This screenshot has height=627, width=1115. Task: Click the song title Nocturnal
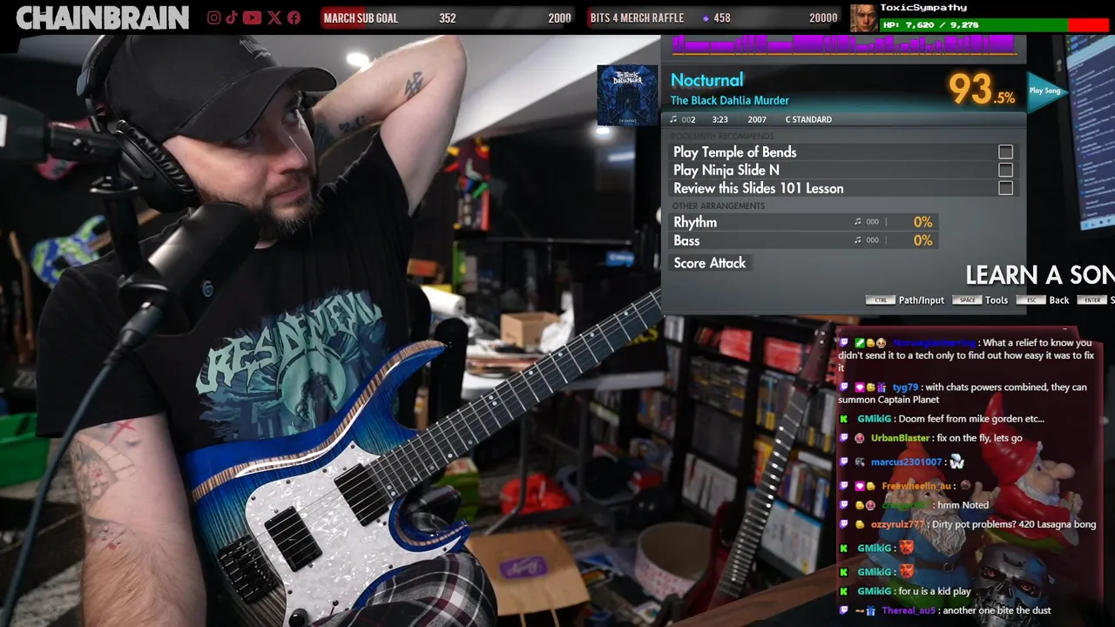click(706, 80)
